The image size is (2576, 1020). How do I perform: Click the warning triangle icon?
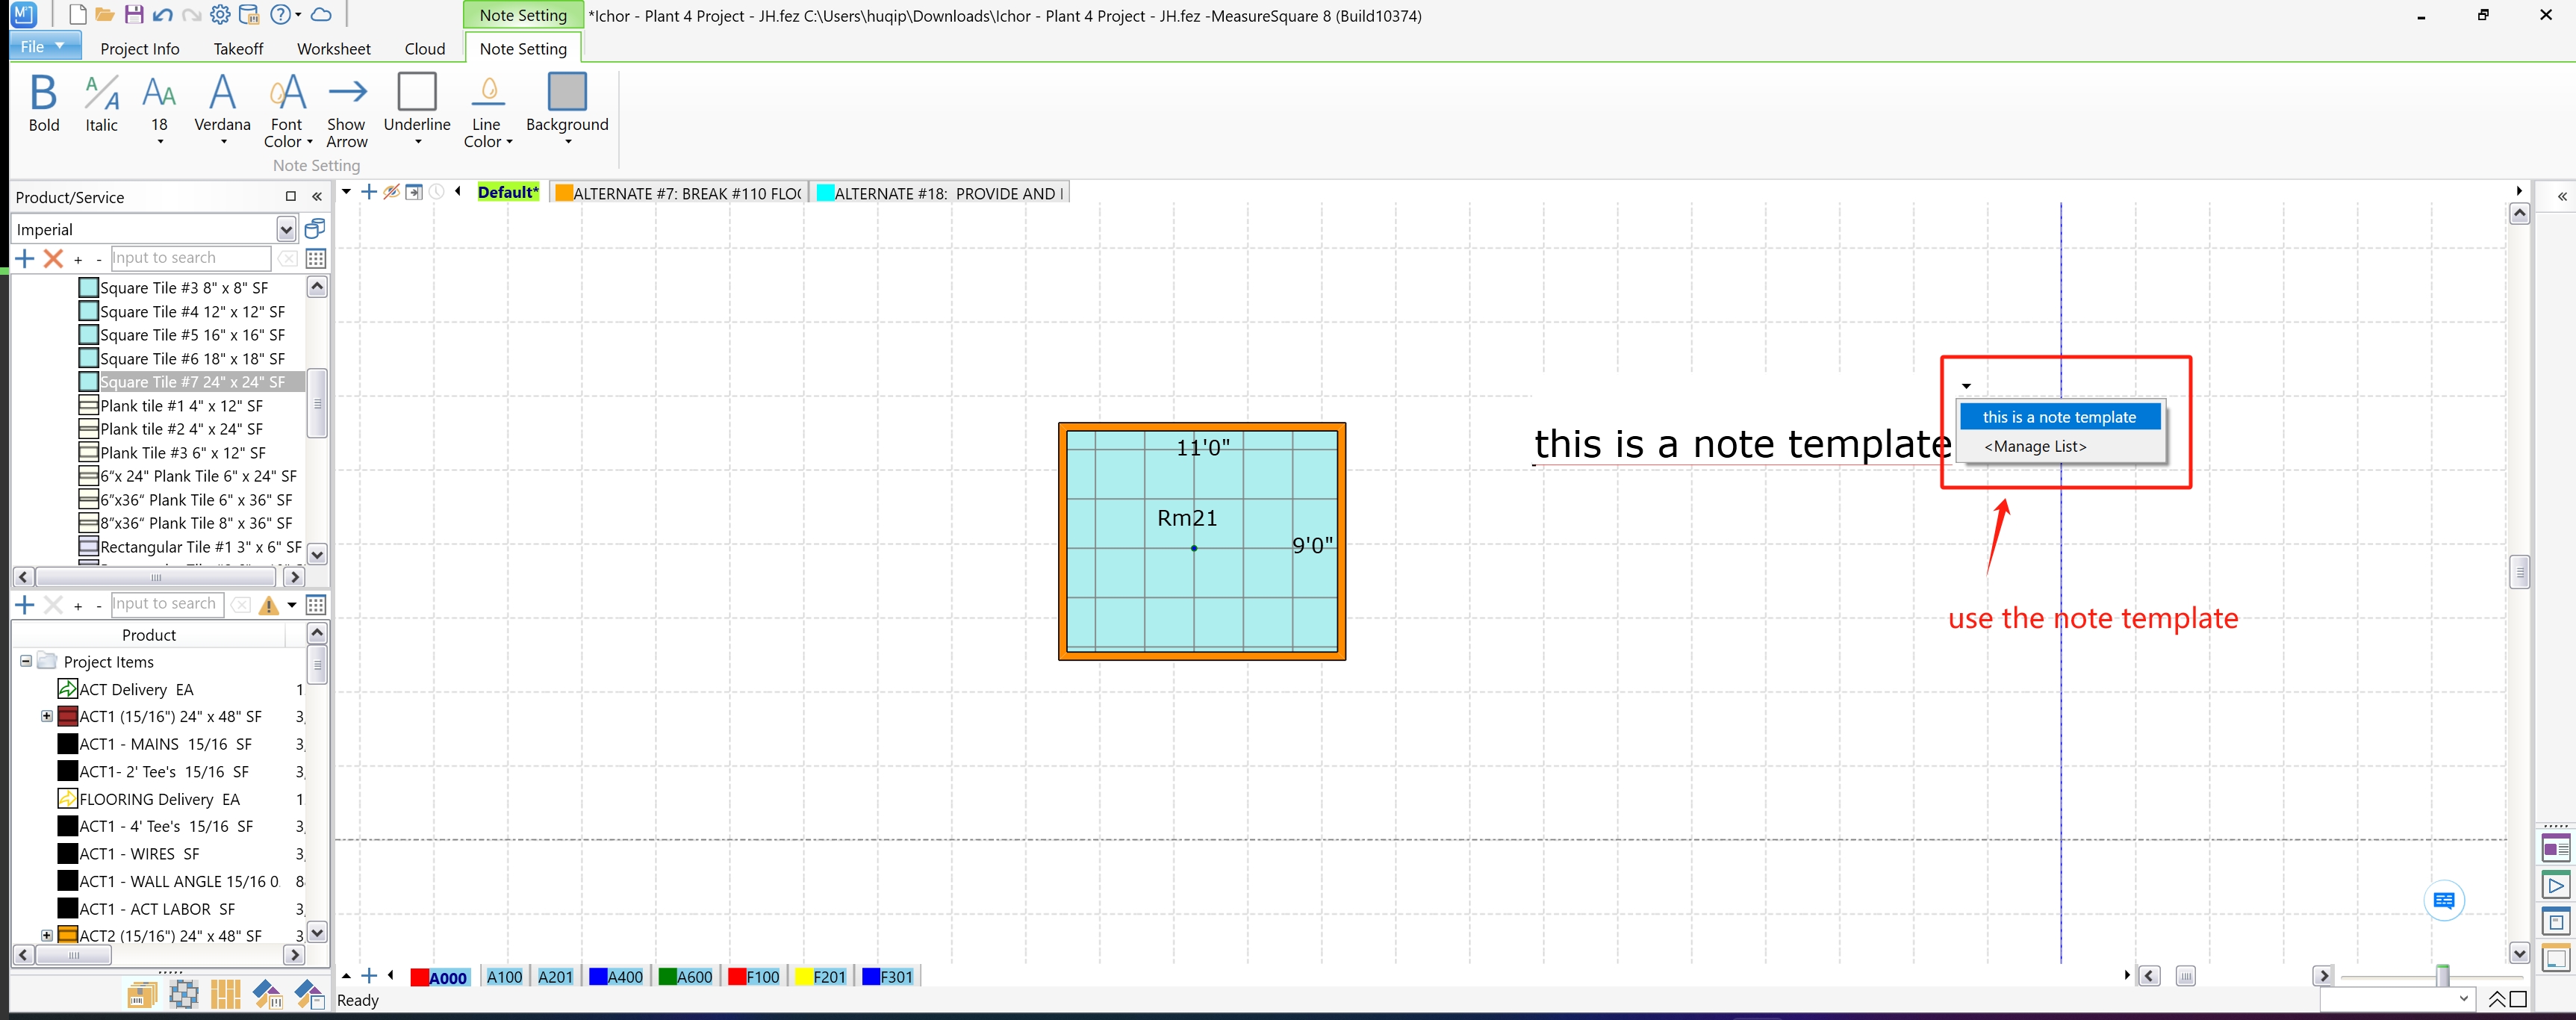(268, 605)
